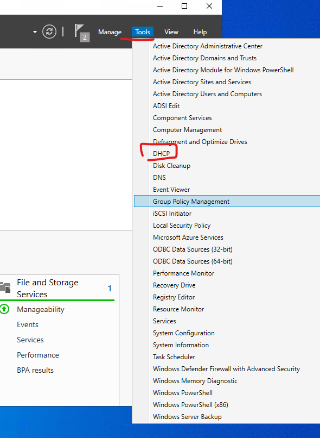Open BPA results in File and Storage tile
This screenshot has width=320, height=438.
[35, 371]
